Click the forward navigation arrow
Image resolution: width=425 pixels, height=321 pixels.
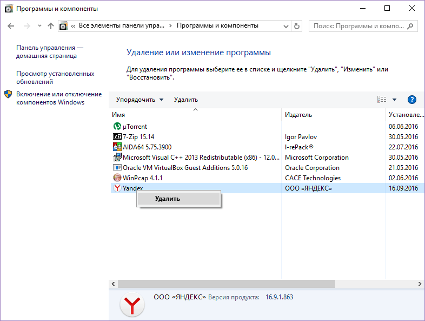click(27, 26)
